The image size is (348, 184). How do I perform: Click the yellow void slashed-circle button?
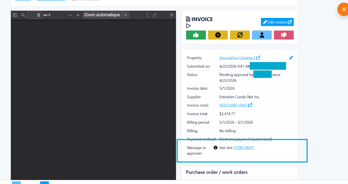pos(240,35)
